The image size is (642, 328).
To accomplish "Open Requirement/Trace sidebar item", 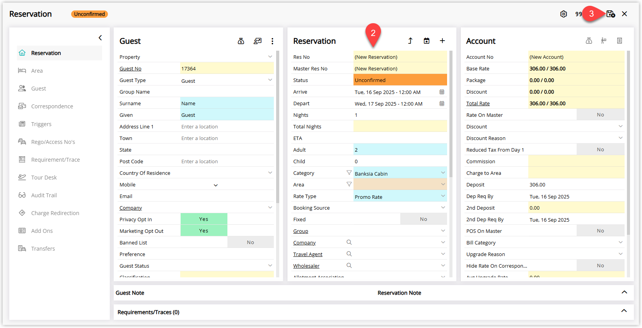I will pyautogui.click(x=60, y=160).
